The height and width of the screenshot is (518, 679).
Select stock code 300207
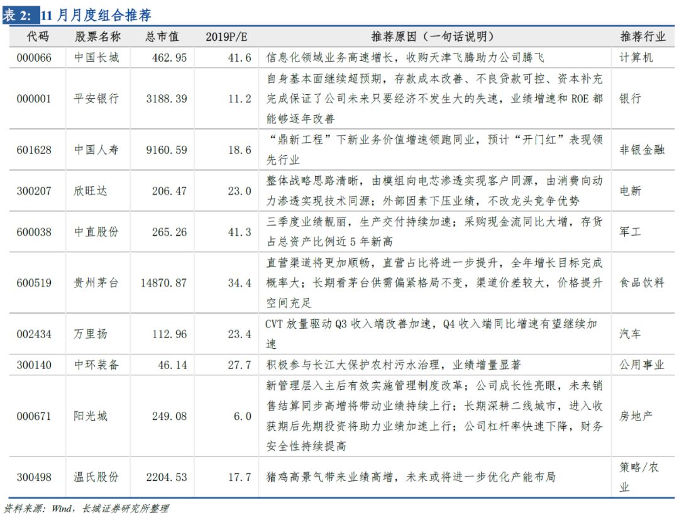click(x=34, y=191)
